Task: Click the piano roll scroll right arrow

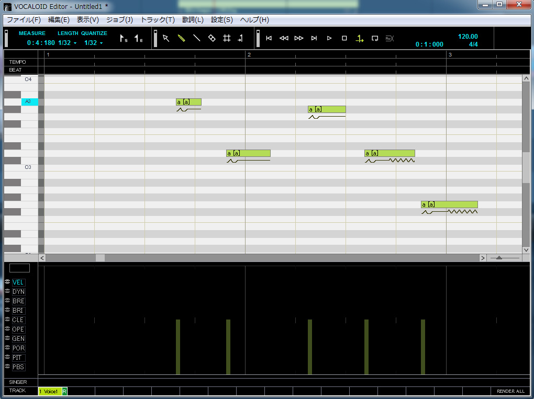Action: pyautogui.click(x=483, y=258)
